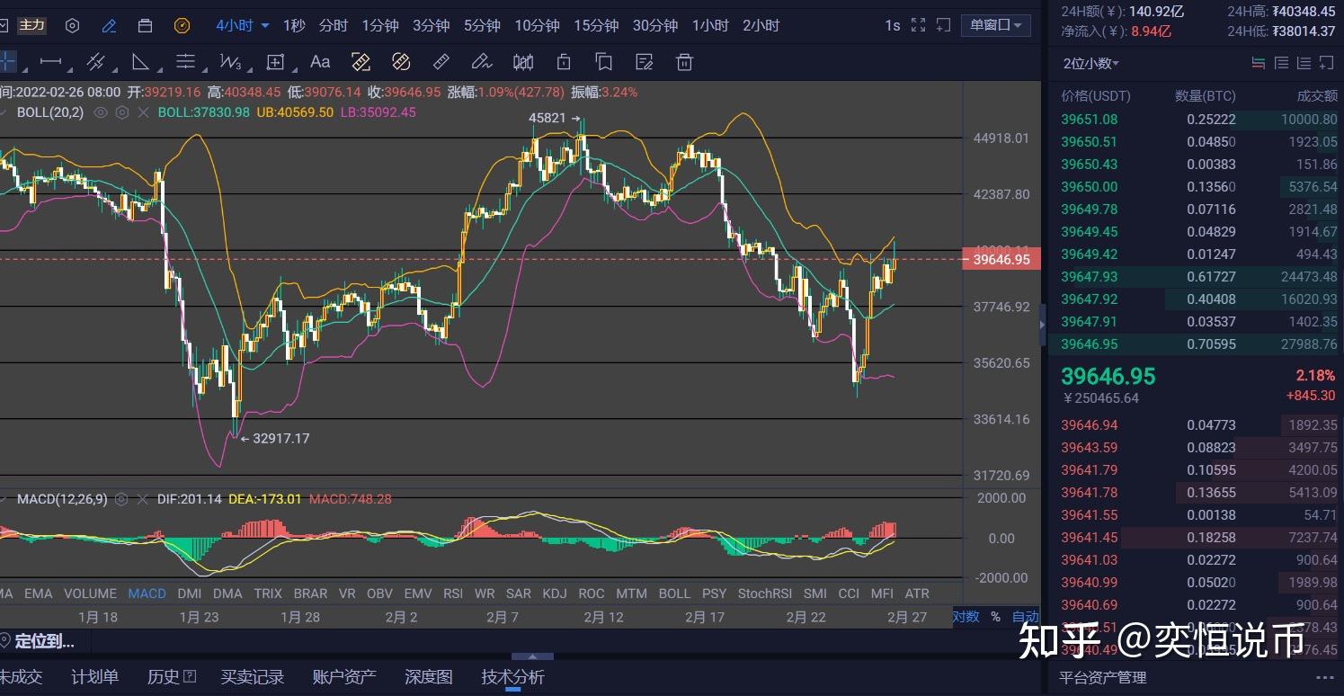Switch to 15分钟 timeframe
The image size is (1344, 696).
(596, 25)
